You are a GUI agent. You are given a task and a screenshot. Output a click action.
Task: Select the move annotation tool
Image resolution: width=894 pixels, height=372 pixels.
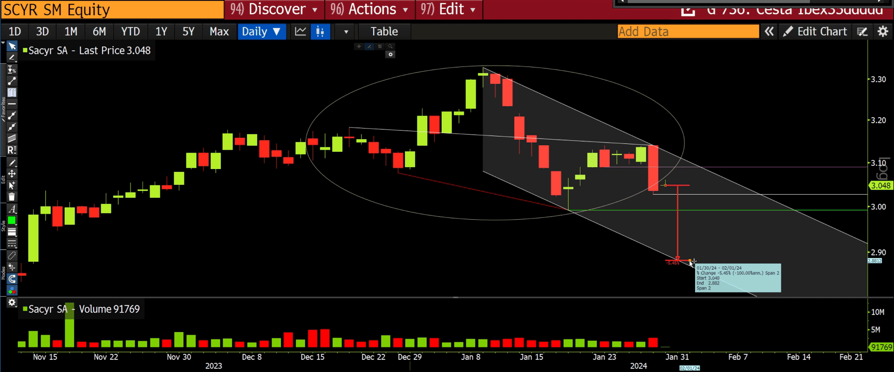[x=12, y=174]
